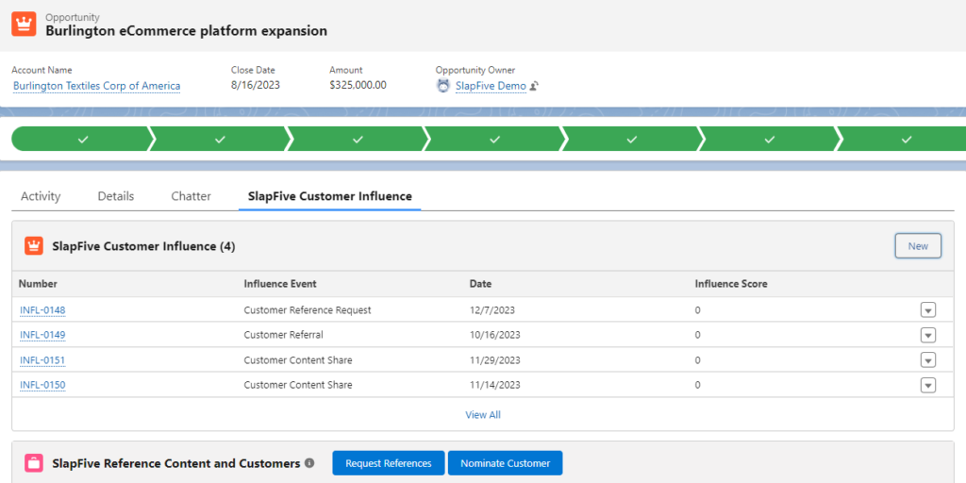Open row actions dropdown for INFL-0149
The height and width of the screenshot is (483, 966).
[x=928, y=335]
